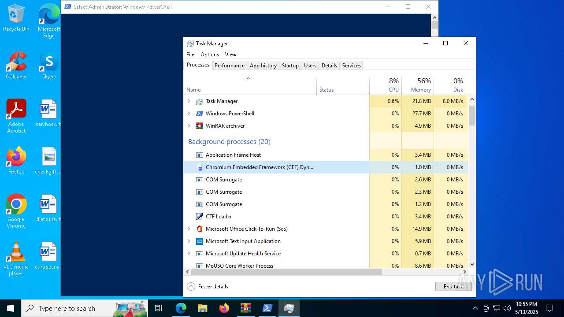Switch to WinRAR on the taskbar
Viewport: 564px width, 317px height.
point(246,308)
